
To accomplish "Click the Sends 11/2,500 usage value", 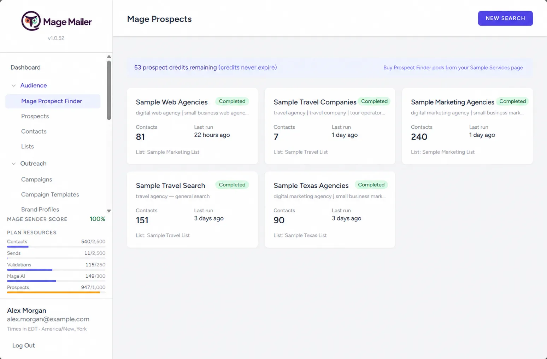I will click(x=95, y=253).
